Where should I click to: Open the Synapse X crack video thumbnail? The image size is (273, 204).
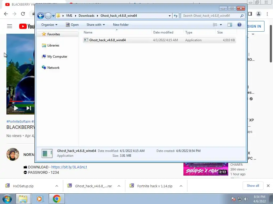tap(206, 169)
